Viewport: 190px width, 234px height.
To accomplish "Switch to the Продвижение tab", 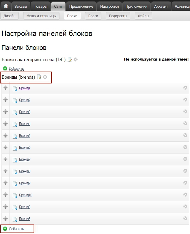I will pyautogui.click(x=81, y=6).
